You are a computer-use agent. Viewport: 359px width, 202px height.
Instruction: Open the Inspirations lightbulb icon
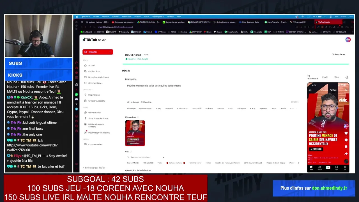(x=86, y=95)
